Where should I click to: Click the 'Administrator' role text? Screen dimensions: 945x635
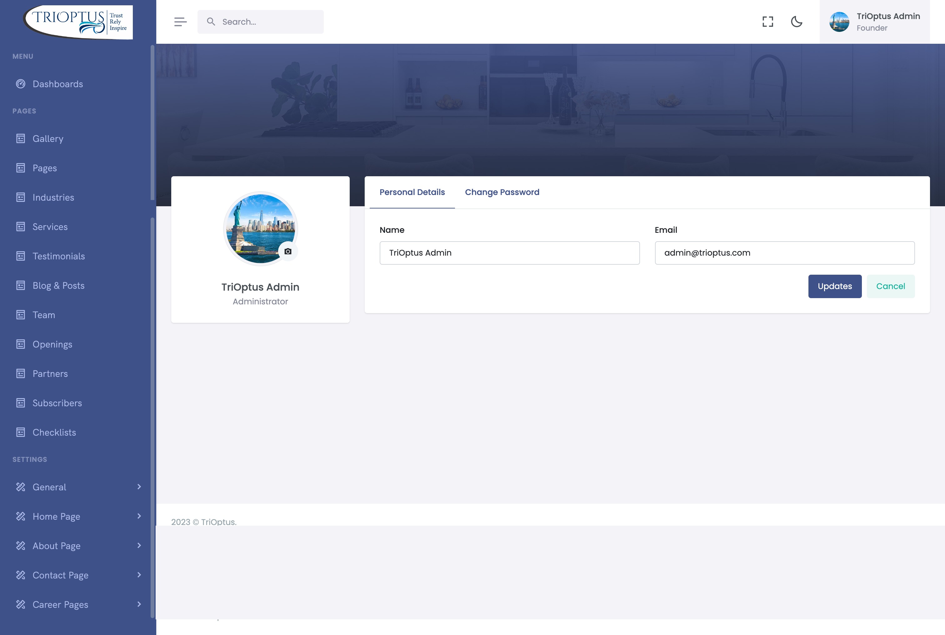pyautogui.click(x=260, y=301)
